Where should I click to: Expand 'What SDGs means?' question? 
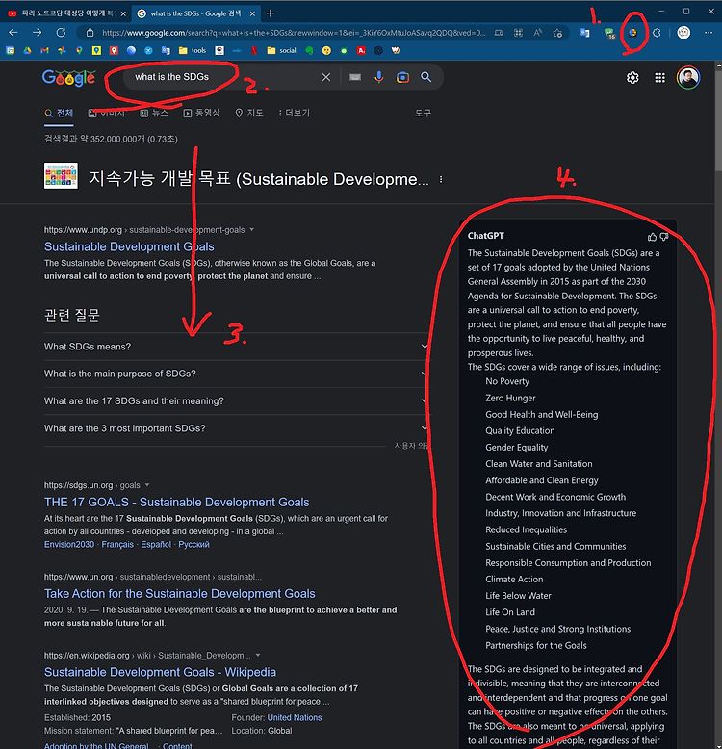click(x=236, y=347)
